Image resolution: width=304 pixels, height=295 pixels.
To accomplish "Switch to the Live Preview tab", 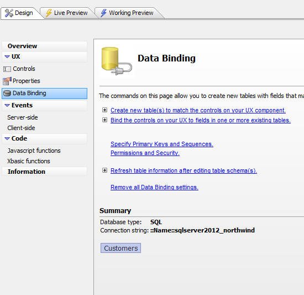I will tap(67, 13).
